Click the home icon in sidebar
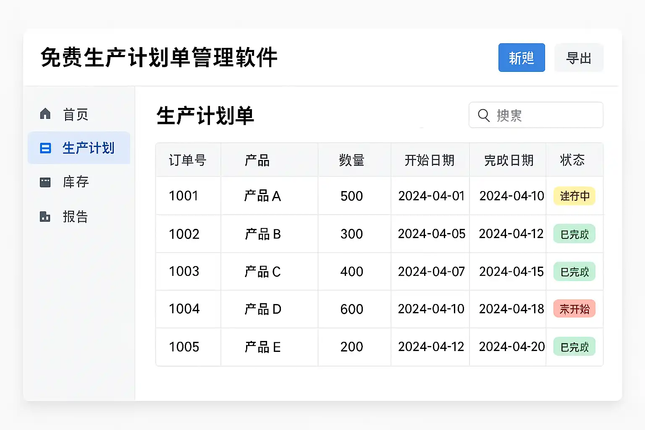This screenshot has width=645, height=430. point(45,114)
